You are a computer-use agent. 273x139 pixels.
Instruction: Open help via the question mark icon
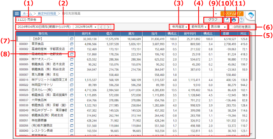[241, 20]
